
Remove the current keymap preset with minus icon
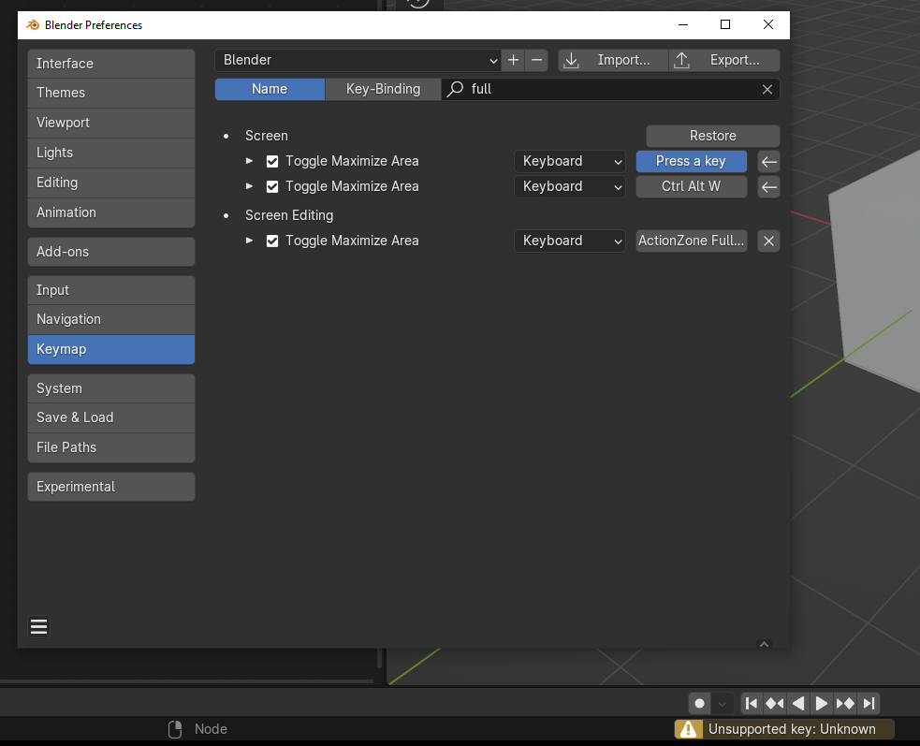coord(535,60)
